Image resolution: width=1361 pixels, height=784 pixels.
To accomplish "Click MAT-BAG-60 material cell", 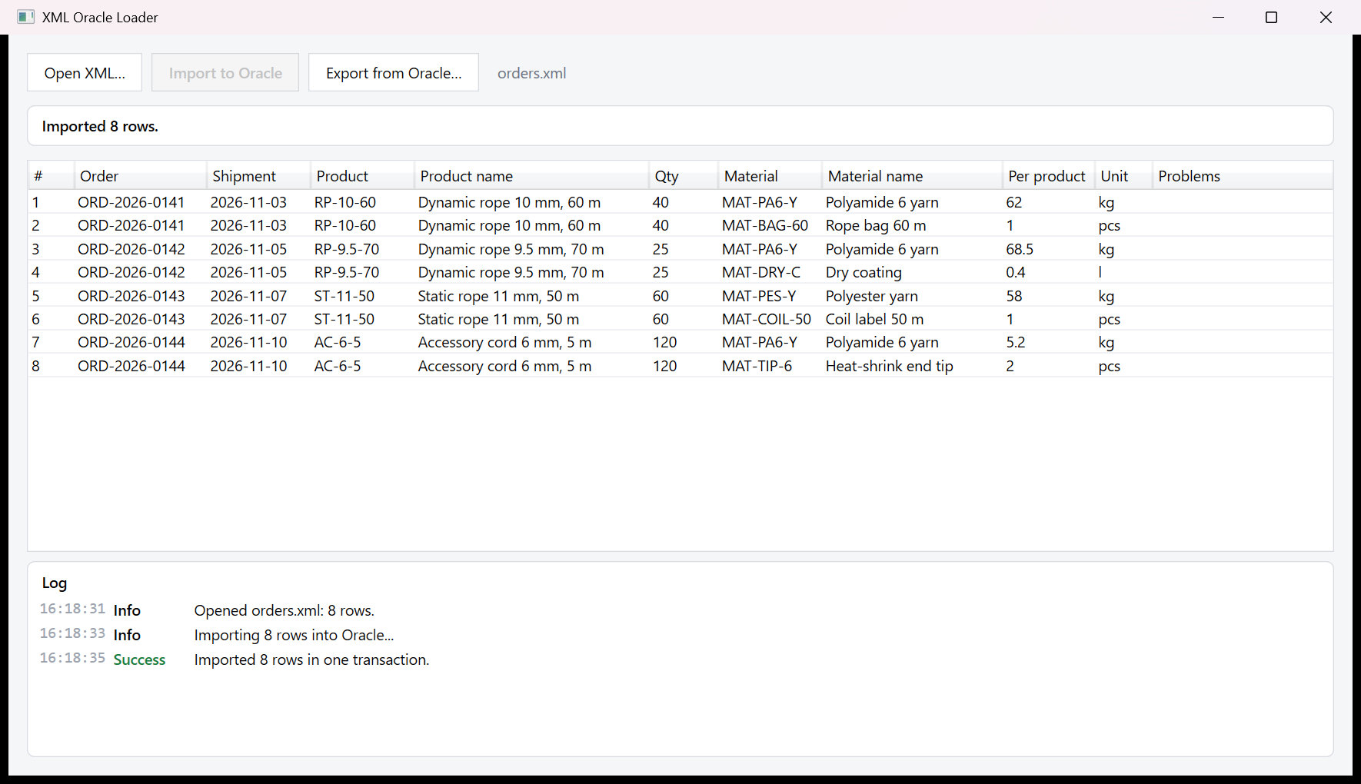I will (x=765, y=225).
